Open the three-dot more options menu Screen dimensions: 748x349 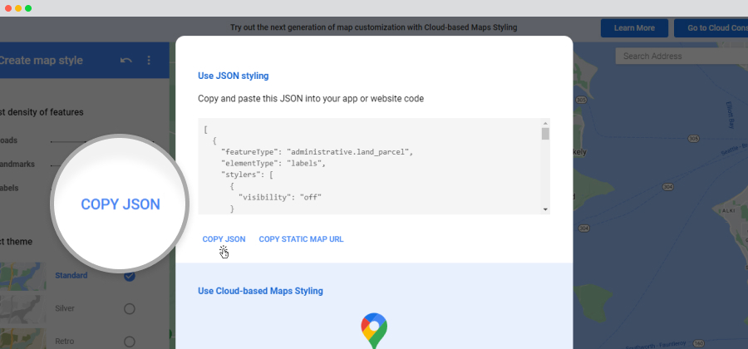tap(149, 61)
